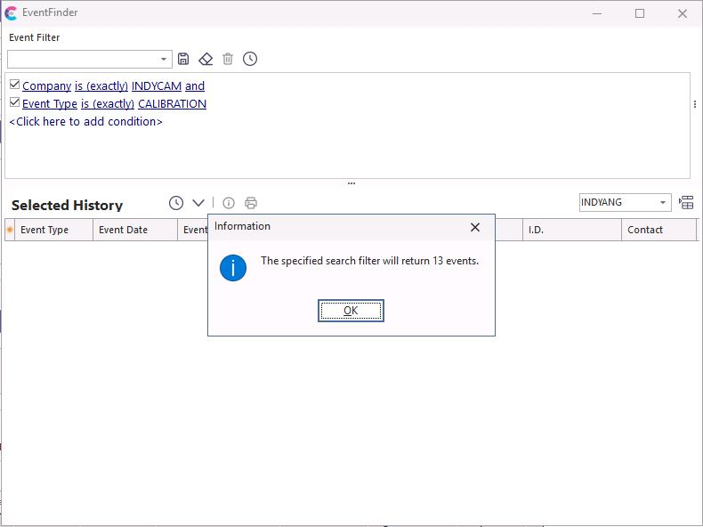Click the clock icon beside the trash icon
703x527 pixels.
click(x=250, y=59)
